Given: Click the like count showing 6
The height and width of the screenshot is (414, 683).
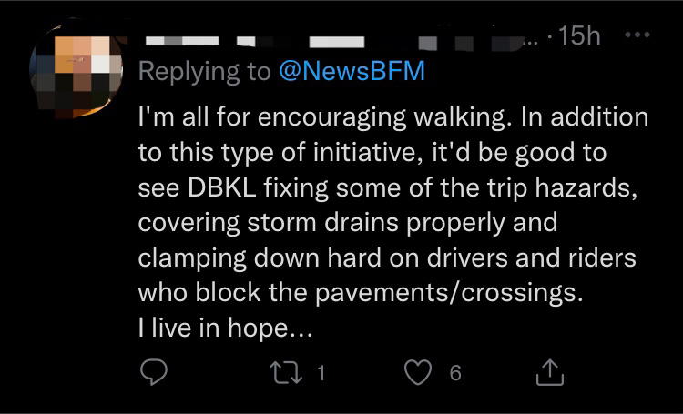Looking at the screenshot, I should pos(455,373).
